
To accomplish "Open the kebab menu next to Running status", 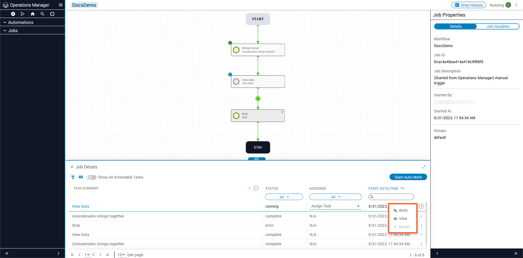I will [x=516, y=5].
